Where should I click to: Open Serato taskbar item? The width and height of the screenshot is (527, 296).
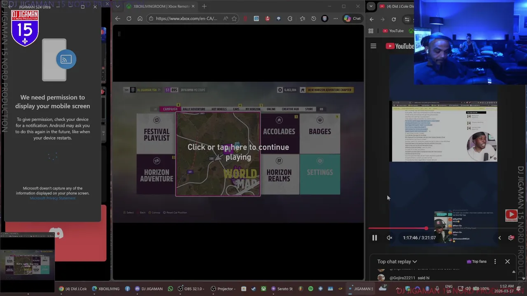(x=282, y=289)
